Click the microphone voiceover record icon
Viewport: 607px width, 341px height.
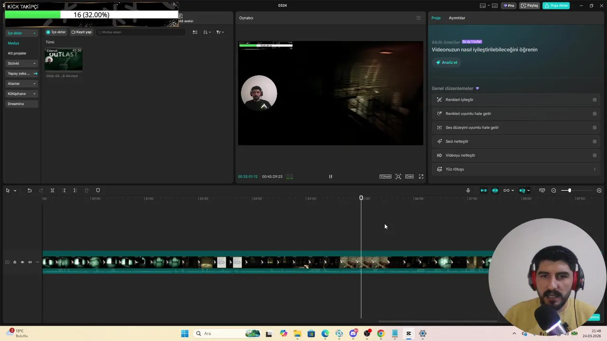(x=468, y=190)
